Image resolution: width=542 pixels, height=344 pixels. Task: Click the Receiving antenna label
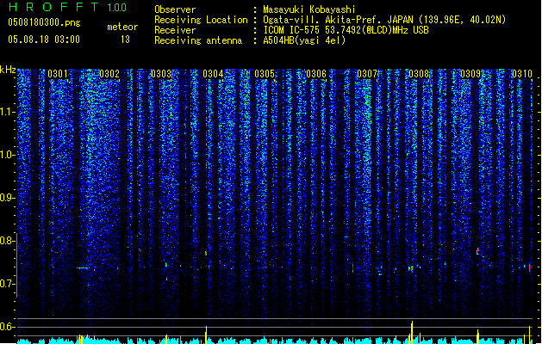coord(198,40)
